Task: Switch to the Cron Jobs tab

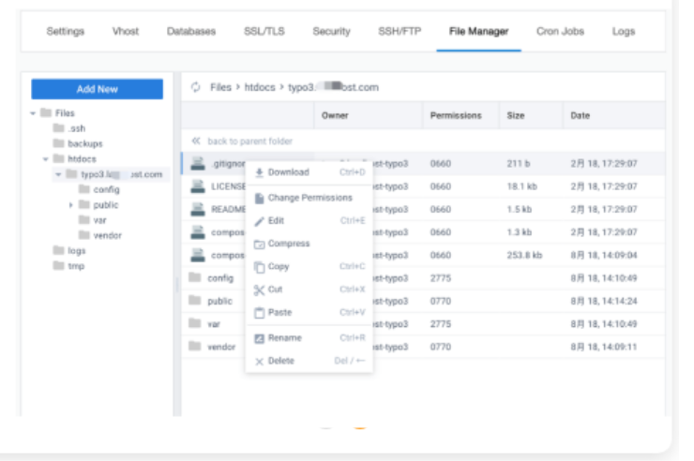Action: pos(561,31)
